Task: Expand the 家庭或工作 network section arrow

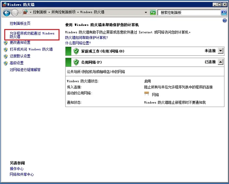Action: point(221,51)
